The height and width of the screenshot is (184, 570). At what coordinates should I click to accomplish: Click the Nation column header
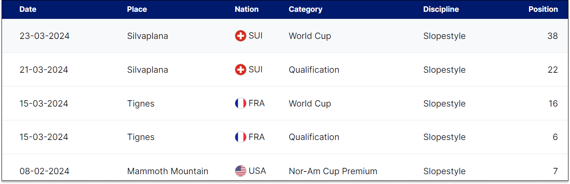(247, 9)
